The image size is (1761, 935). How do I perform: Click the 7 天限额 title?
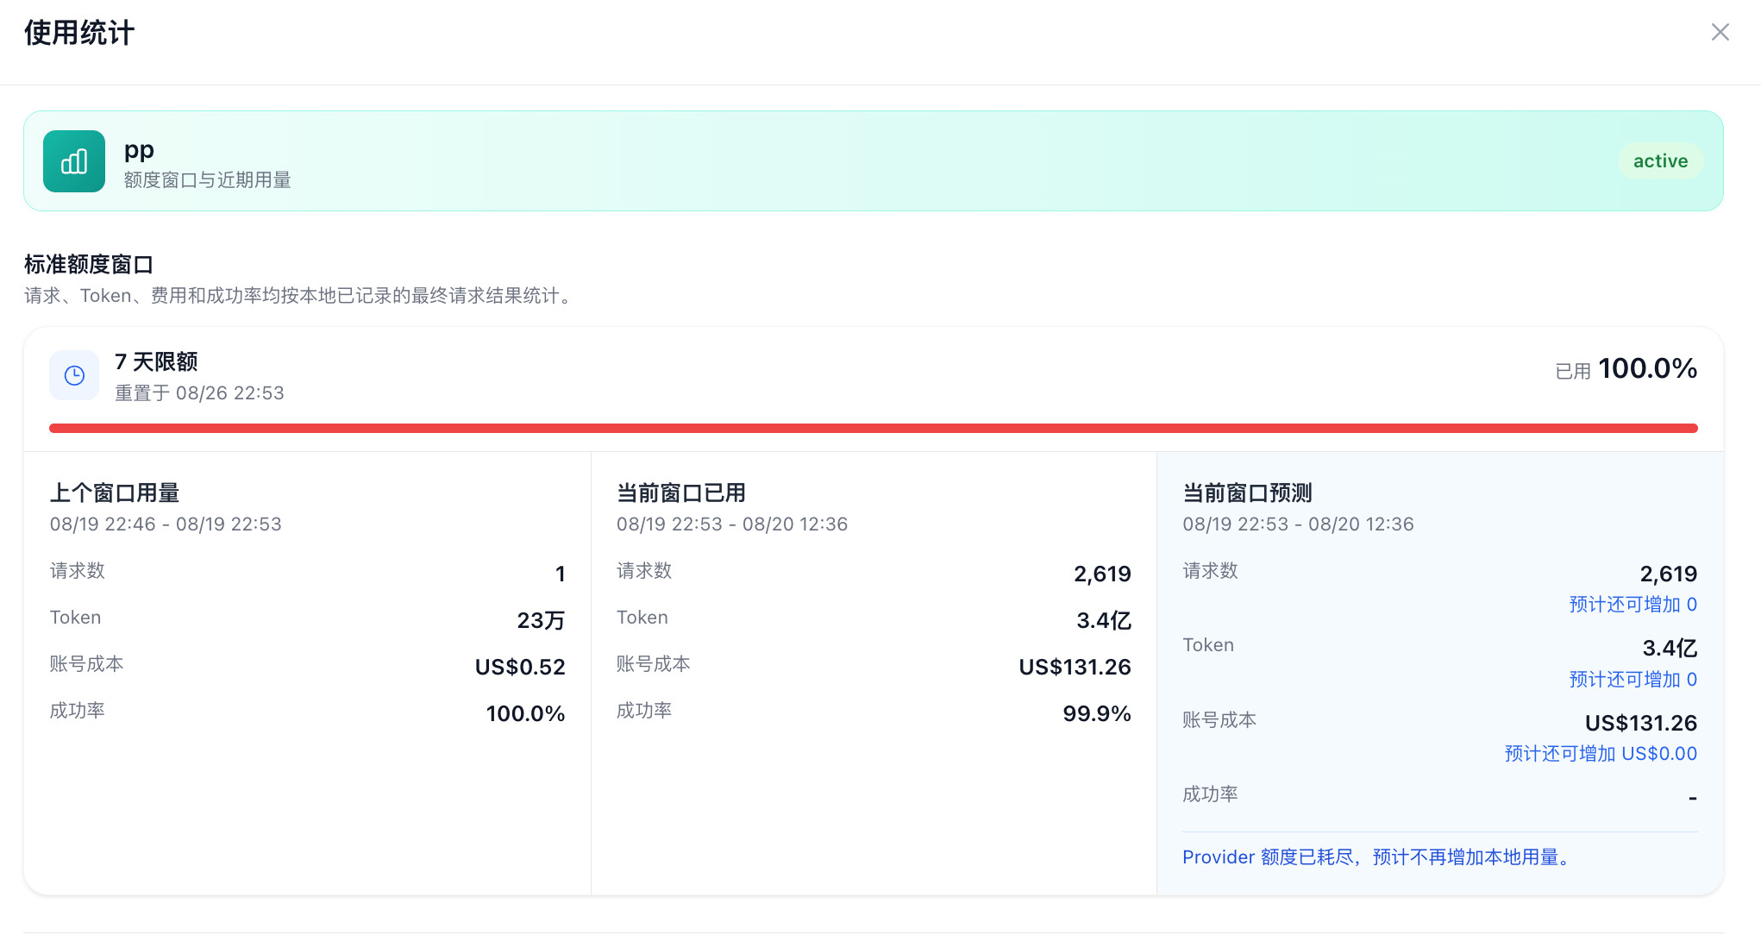click(x=156, y=361)
